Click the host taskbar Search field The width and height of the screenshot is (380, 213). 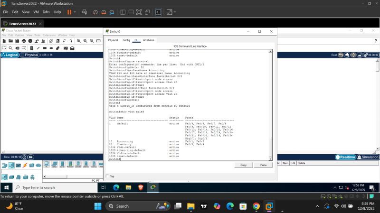click(x=138, y=206)
